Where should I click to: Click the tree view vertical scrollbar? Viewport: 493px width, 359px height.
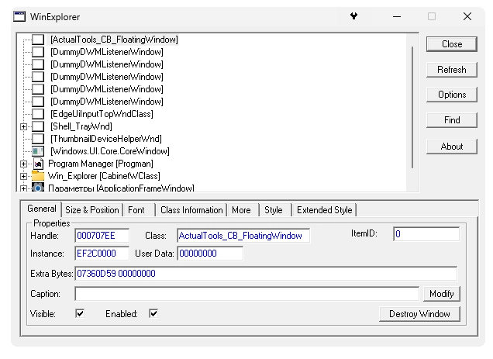[x=412, y=107]
